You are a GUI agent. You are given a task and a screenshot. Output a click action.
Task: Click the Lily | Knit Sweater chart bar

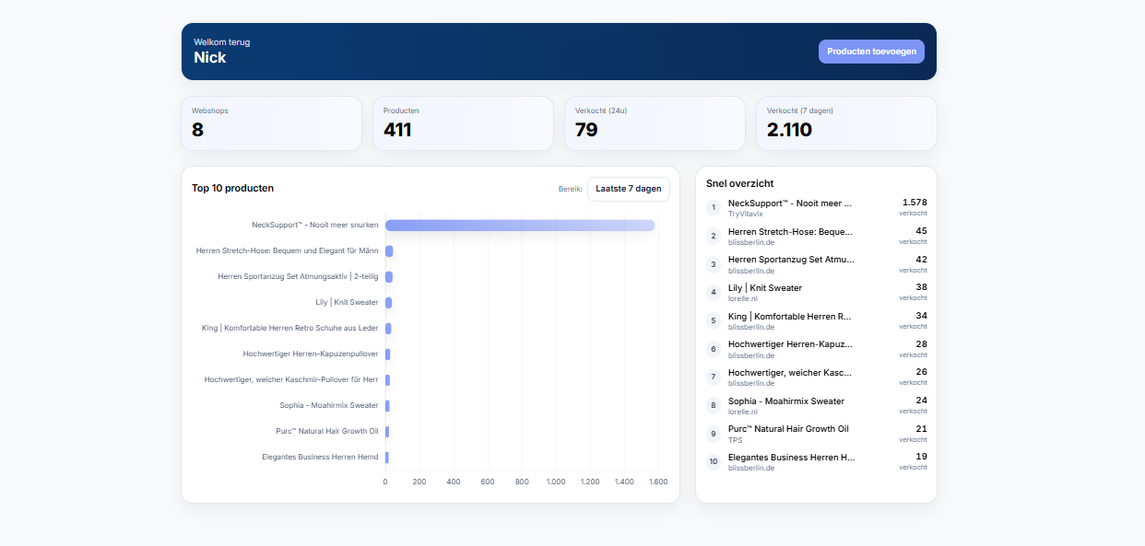[389, 303]
